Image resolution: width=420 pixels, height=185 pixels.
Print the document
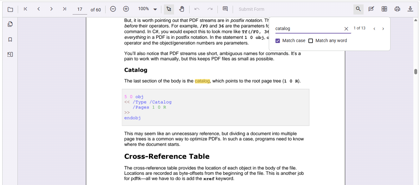(x=397, y=9)
